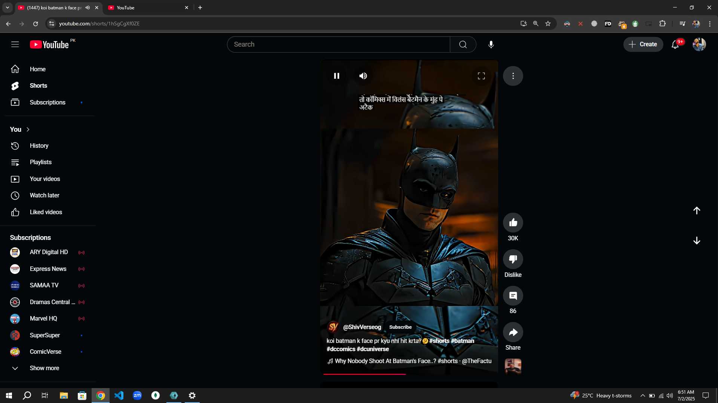Open SAMAA TV subscription
This screenshot has height=403, width=718.
click(47, 285)
